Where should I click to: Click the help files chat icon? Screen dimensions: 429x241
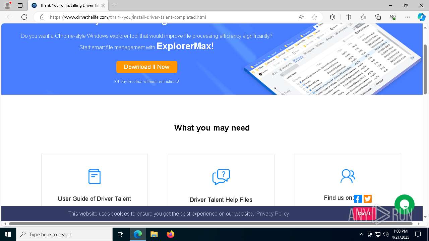[x=221, y=177]
